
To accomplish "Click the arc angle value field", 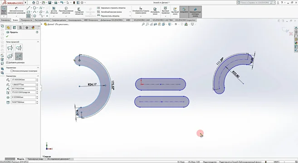I will [x=23, y=92].
